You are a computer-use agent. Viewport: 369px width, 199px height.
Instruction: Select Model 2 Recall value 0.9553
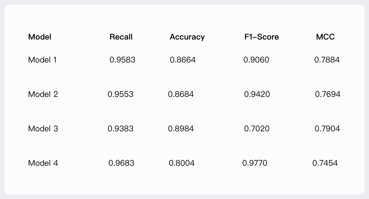pos(120,94)
